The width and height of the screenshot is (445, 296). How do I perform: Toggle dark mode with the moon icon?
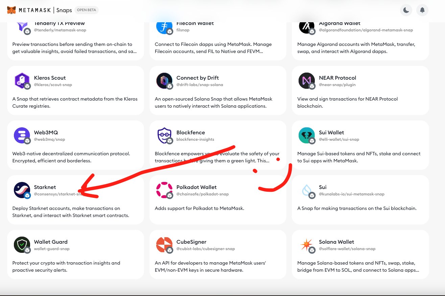[x=406, y=10]
